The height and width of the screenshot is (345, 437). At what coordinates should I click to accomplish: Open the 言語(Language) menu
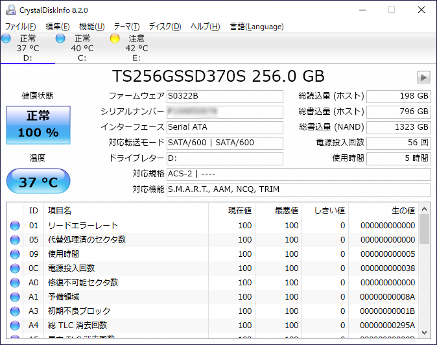pyautogui.click(x=257, y=27)
